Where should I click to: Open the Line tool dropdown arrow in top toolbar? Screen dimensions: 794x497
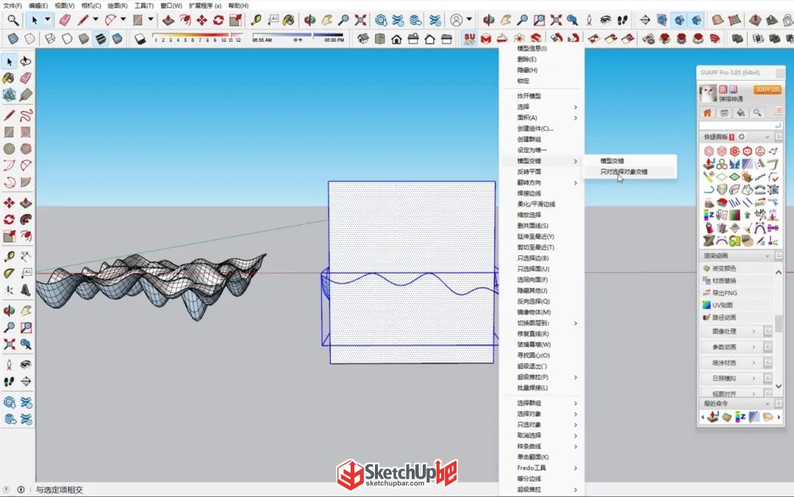(95, 21)
